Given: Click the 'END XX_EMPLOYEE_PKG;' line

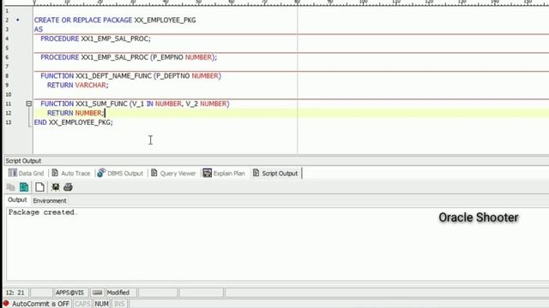Looking at the screenshot, I should (x=74, y=122).
